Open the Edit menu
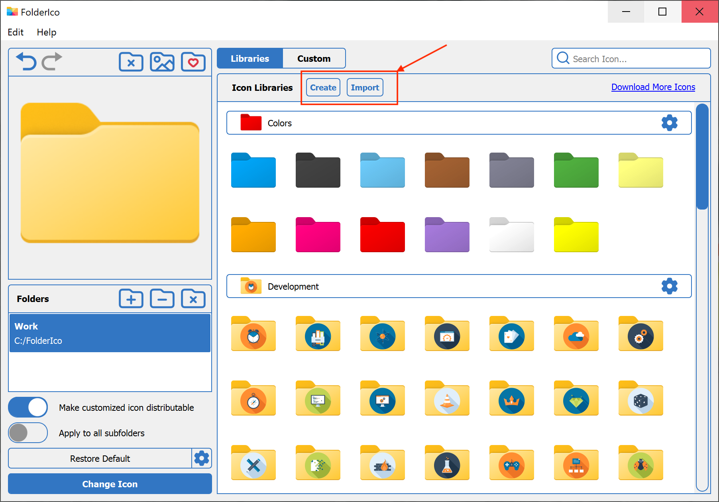The height and width of the screenshot is (502, 719). tap(16, 32)
